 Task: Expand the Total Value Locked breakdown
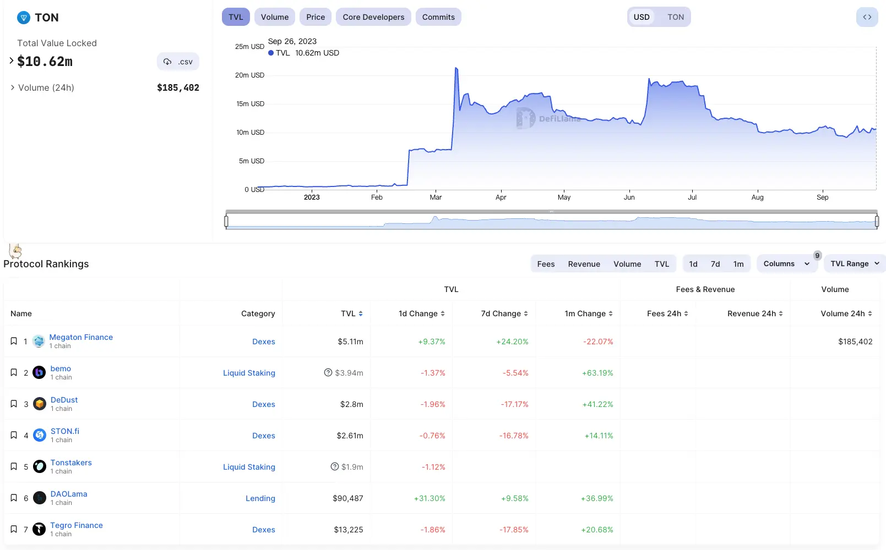(x=12, y=61)
